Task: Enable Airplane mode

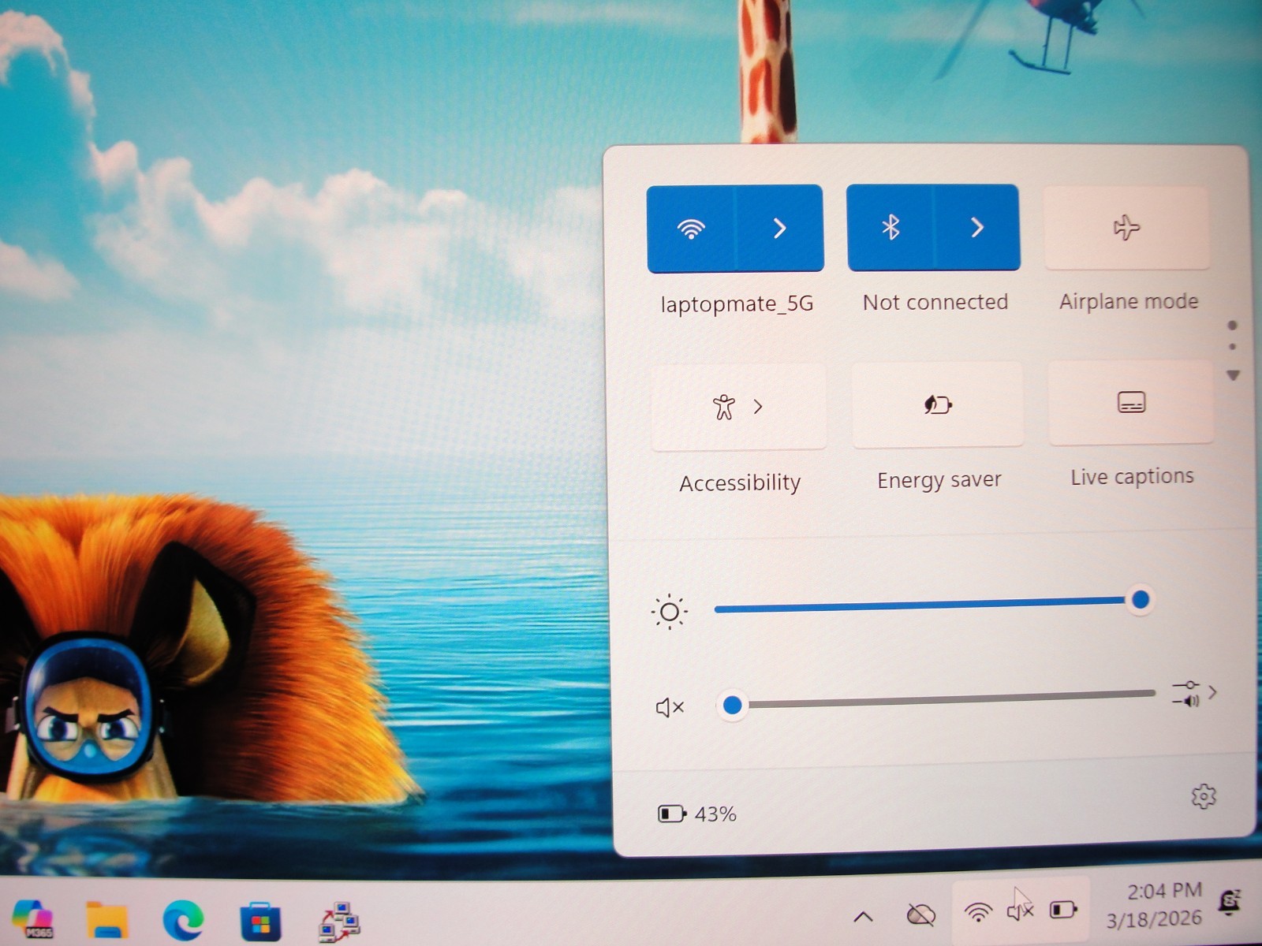Action: 1127,228
